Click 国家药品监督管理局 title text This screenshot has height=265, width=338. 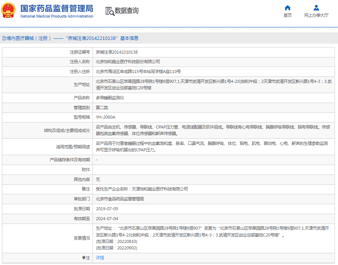tap(56, 8)
